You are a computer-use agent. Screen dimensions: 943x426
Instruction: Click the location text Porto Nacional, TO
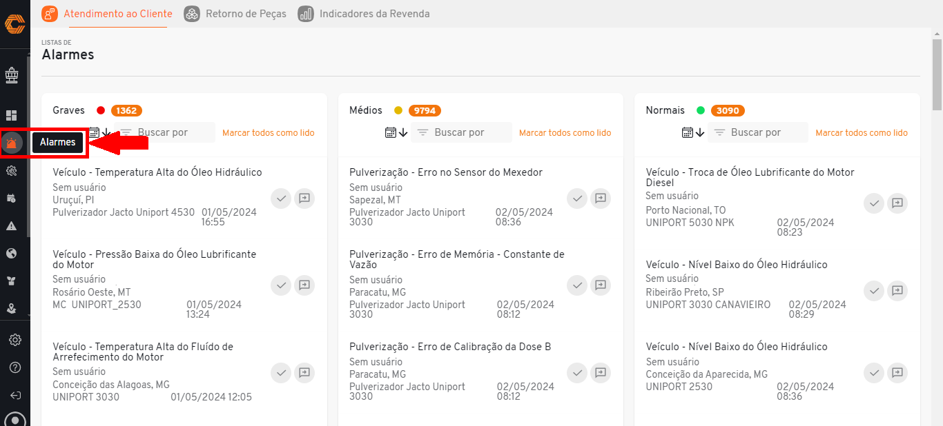[686, 210]
